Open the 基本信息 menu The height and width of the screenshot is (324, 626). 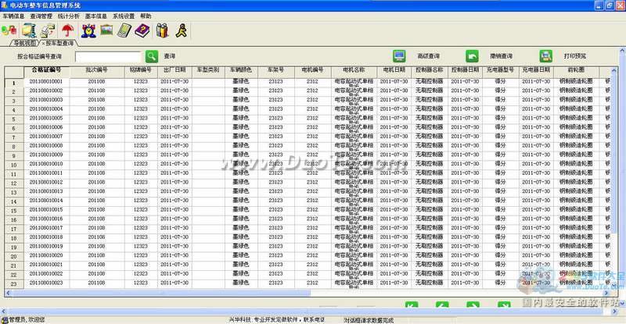tap(95, 16)
